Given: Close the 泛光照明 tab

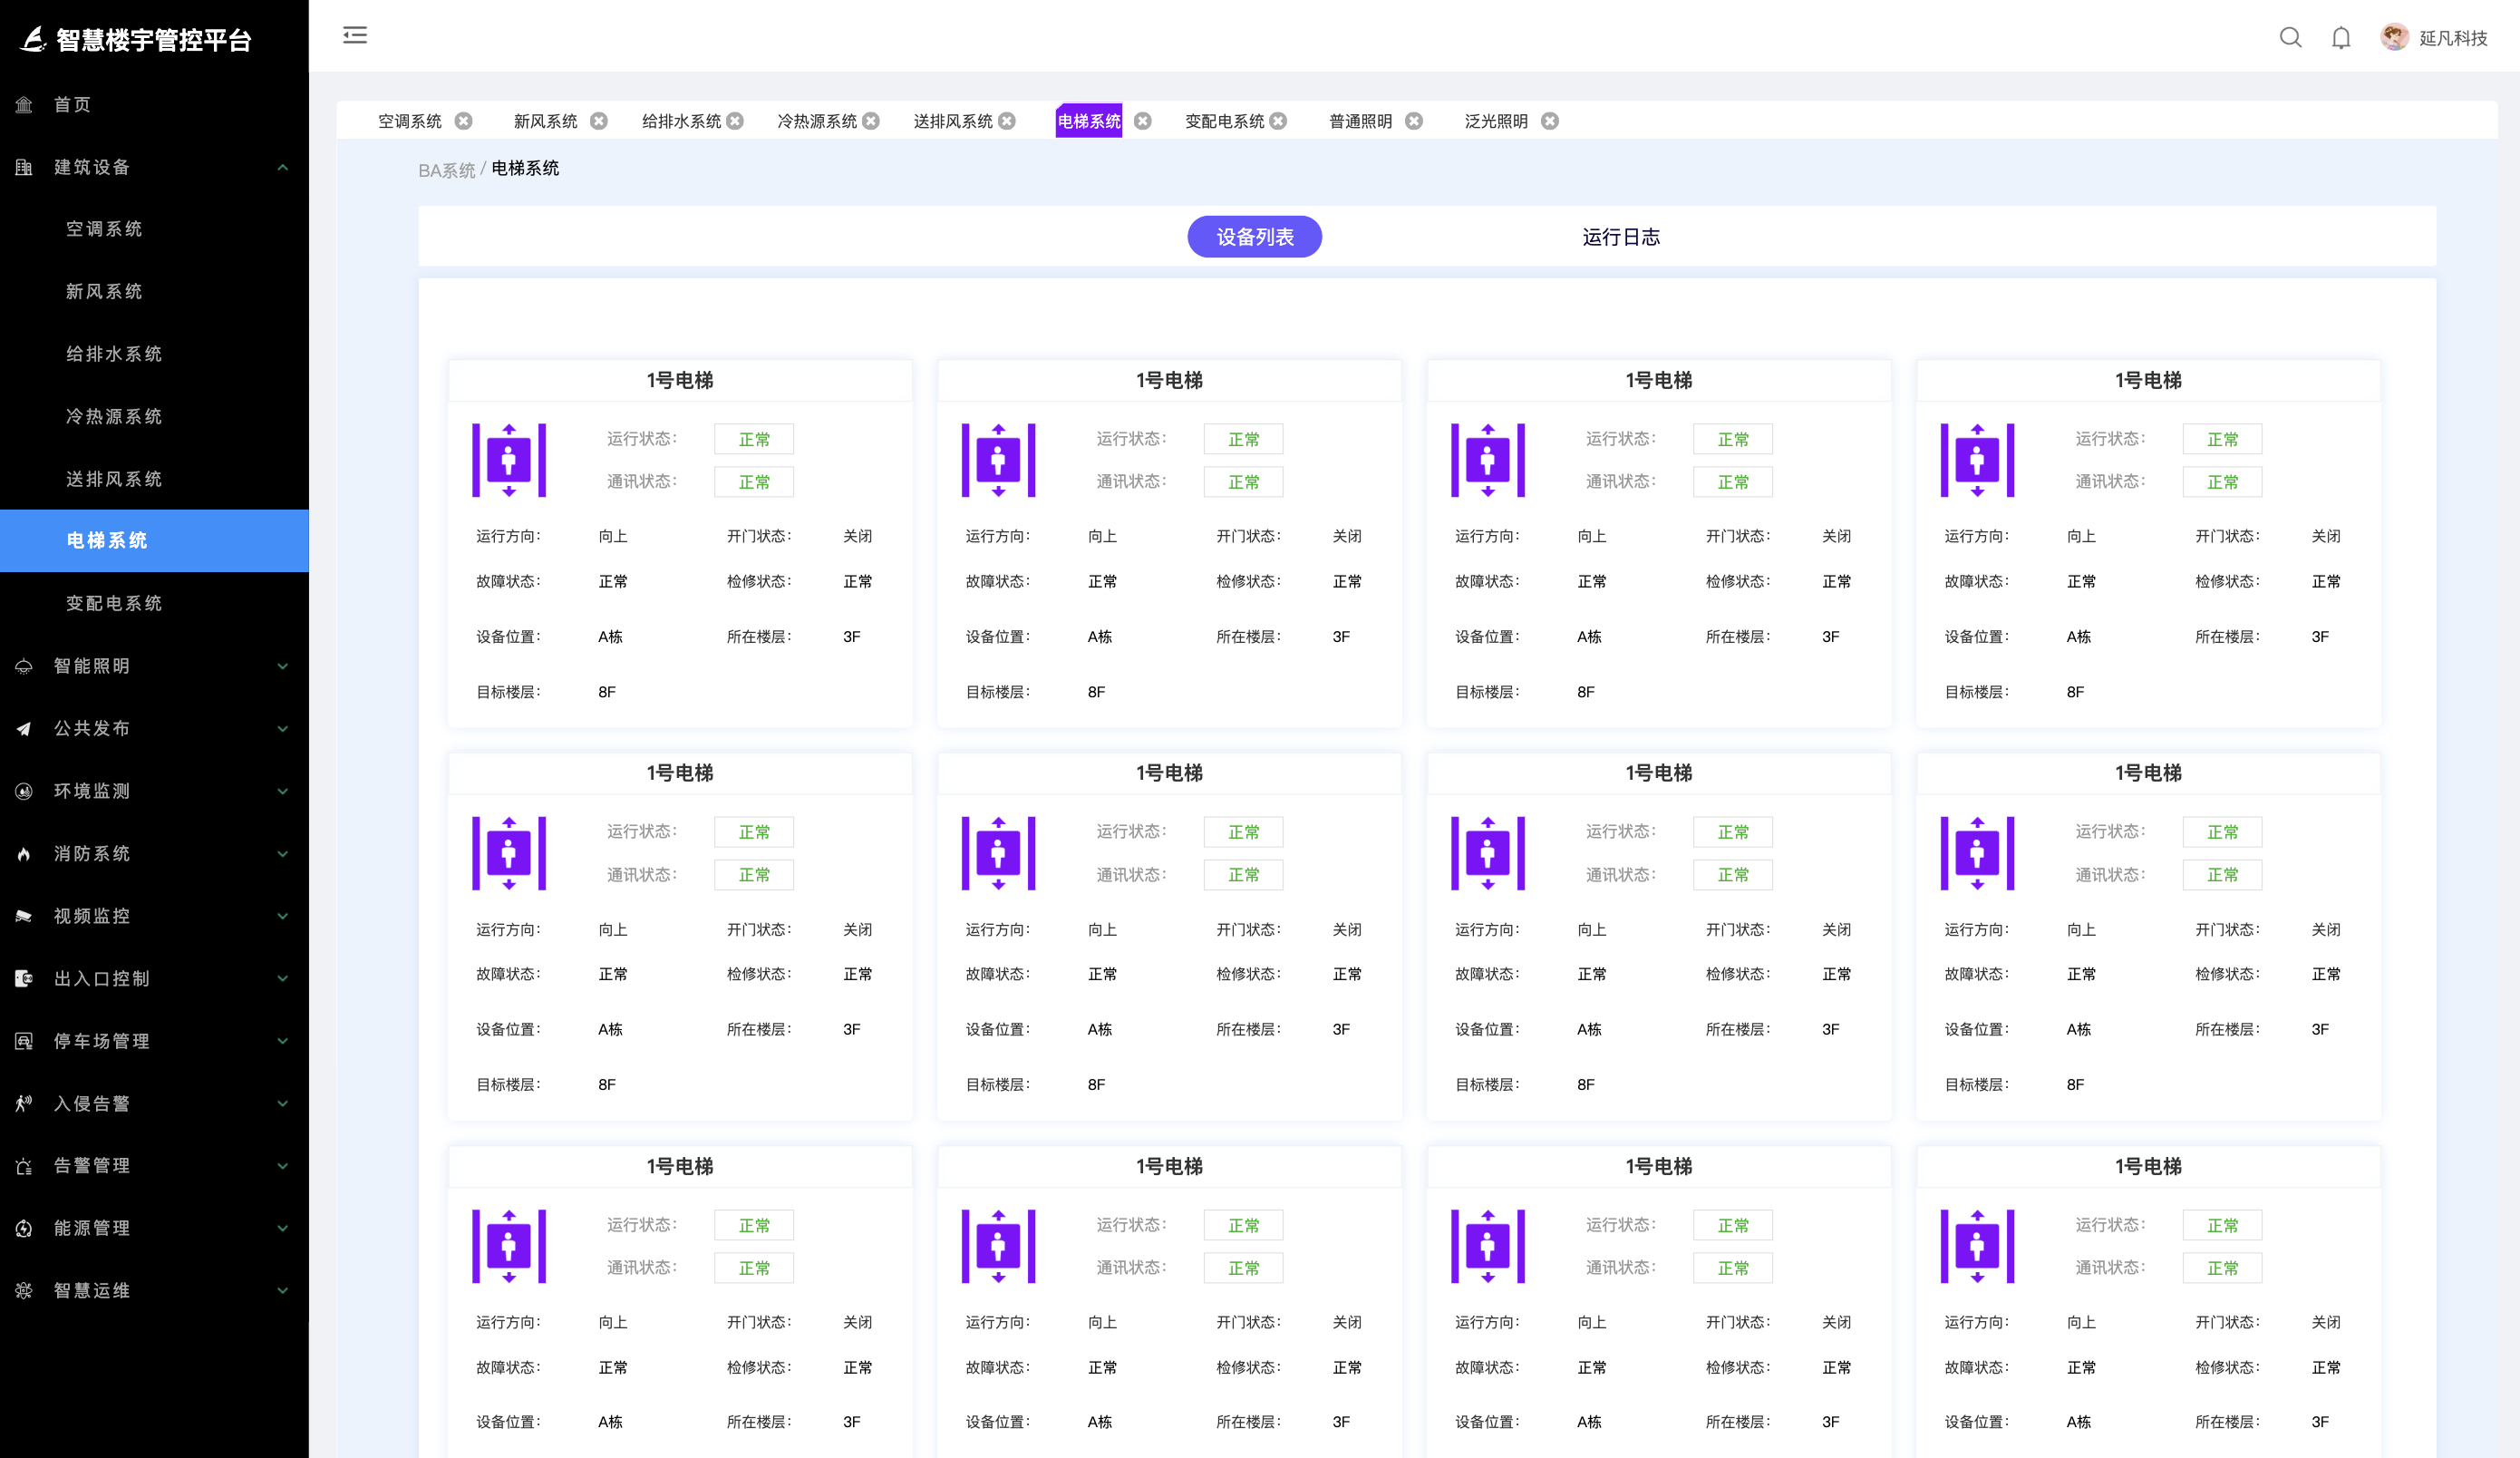Looking at the screenshot, I should click(1550, 121).
